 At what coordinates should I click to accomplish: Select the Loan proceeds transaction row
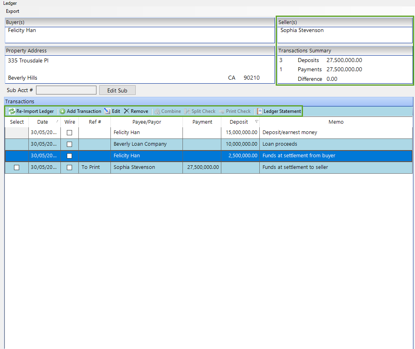[280, 144]
